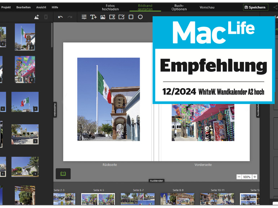The image size is (278, 208).
Task: Open the Bearbeiten menu
Action: [x=23, y=7]
